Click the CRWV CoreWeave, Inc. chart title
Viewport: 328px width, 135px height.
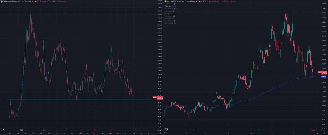pyautogui.click(x=17, y=1)
